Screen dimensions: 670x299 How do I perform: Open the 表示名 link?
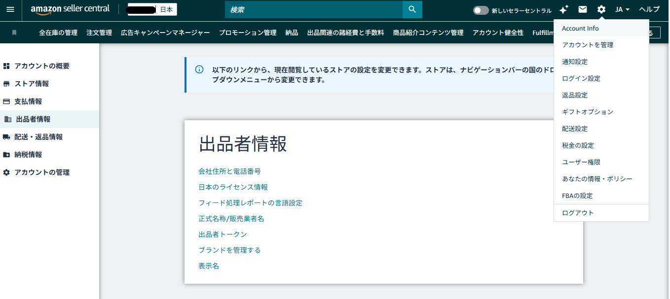point(209,266)
